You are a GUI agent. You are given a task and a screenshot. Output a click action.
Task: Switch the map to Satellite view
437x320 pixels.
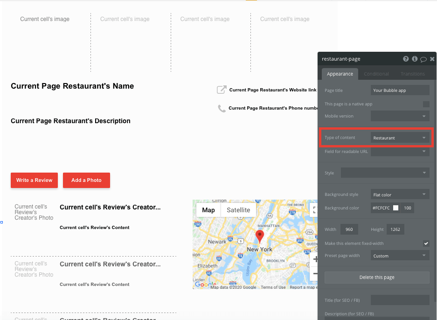tap(238, 209)
